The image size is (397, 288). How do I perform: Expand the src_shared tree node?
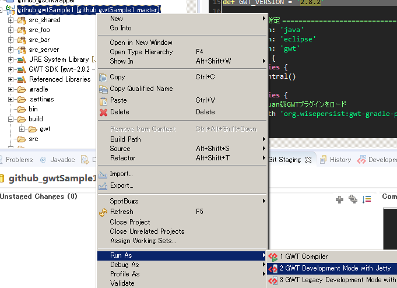click(x=10, y=20)
